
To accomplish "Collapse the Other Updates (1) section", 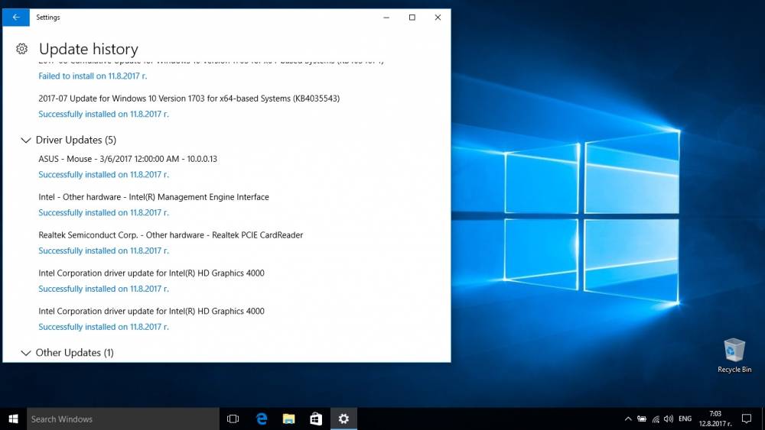I will coord(67,353).
